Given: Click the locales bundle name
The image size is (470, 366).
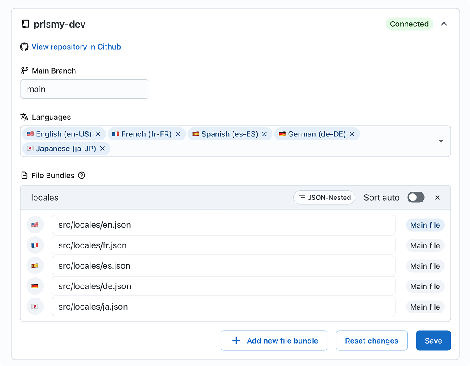Looking at the screenshot, I should pos(45,197).
